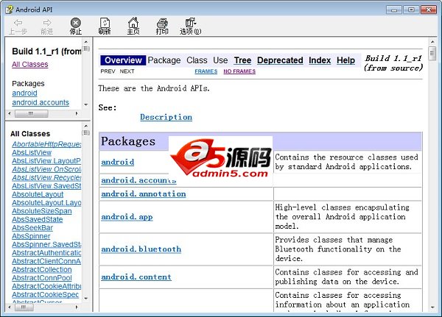Click main content scroll up arrow
Viewport: 442px width, 317px height.
[432, 42]
